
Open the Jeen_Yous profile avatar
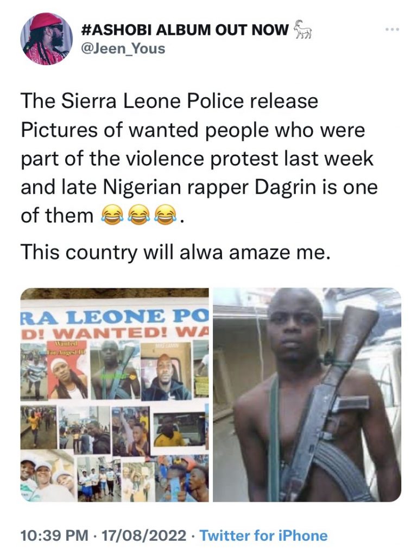48,39
